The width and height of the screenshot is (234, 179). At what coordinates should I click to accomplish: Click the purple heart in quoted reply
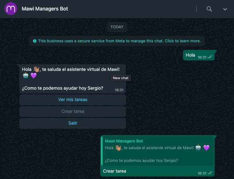pyautogui.click(x=206, y=148)
